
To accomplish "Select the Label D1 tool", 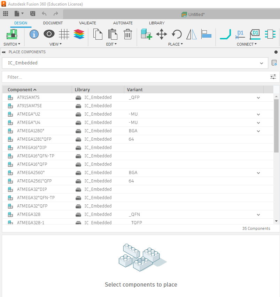I will (x=255, y=34).
